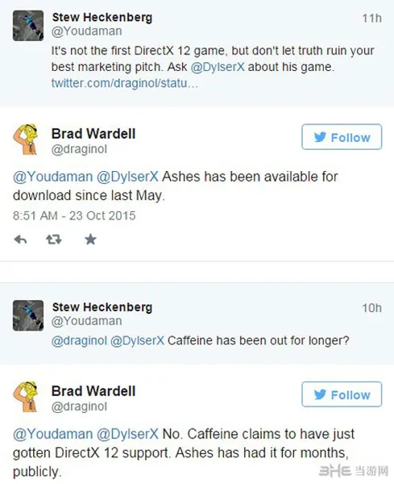Follow Brad Wardell in first tweet
Viewport: 394px width, 484px height.
click(342, 137)
